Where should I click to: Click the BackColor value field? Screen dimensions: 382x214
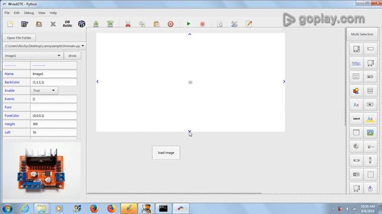coord(54,82)
